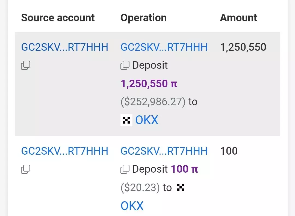Image resolution: width=295 pixels, height=216 pixels.
Task: Click the Amount column header
Action: (x=238, y=18)
